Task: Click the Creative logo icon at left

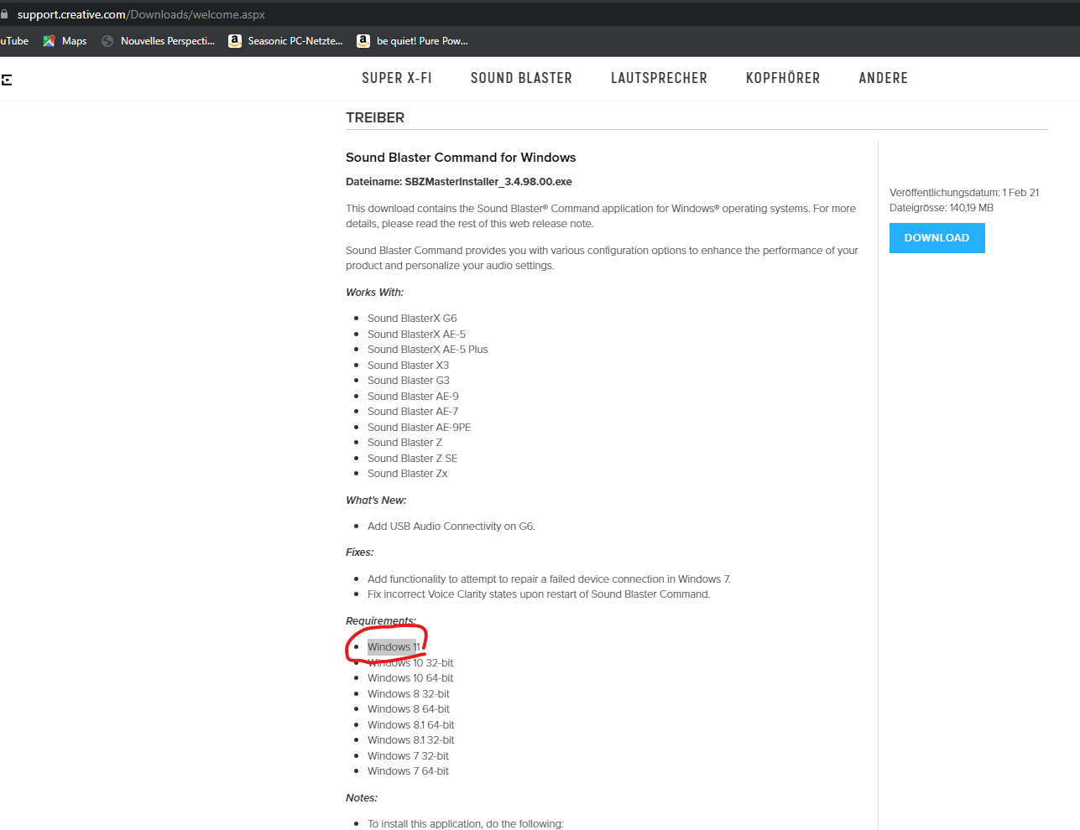Action: (7, 80)
